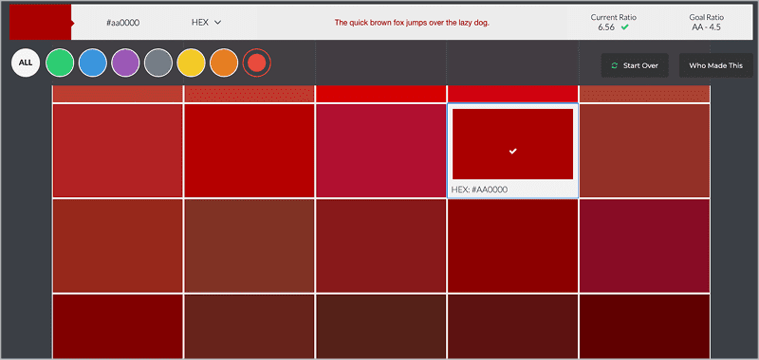Filter swatches by gray circle
Viewport: 759px width, 360px height.
click(158, 63)
